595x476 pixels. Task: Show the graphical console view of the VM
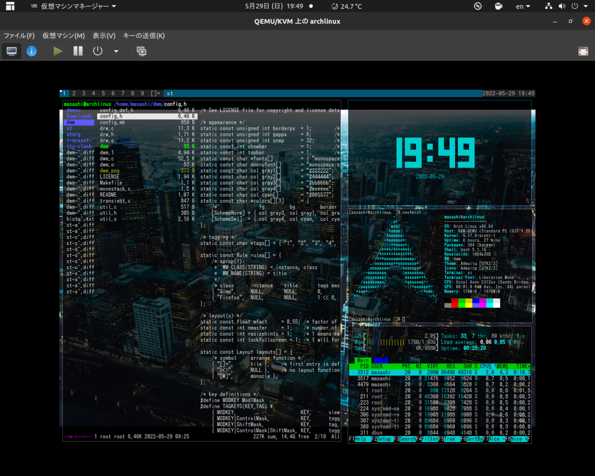(11, 51)
